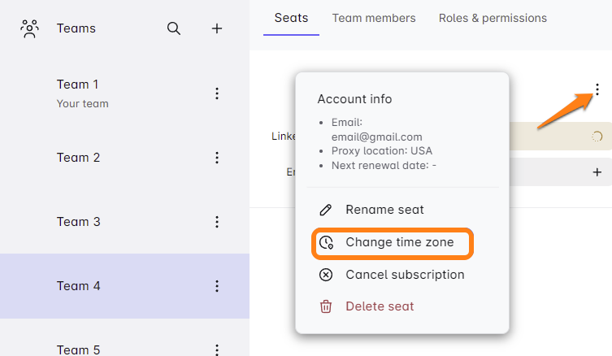Open the three-dot menu for Team 3
Image resolution: width=612 pixels, height=356 pixels.
tap(217, 222)
